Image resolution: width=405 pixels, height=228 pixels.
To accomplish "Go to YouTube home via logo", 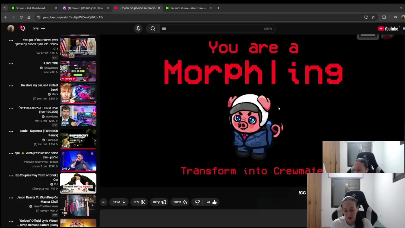I will pyautogui.click(x=388, y=28).
